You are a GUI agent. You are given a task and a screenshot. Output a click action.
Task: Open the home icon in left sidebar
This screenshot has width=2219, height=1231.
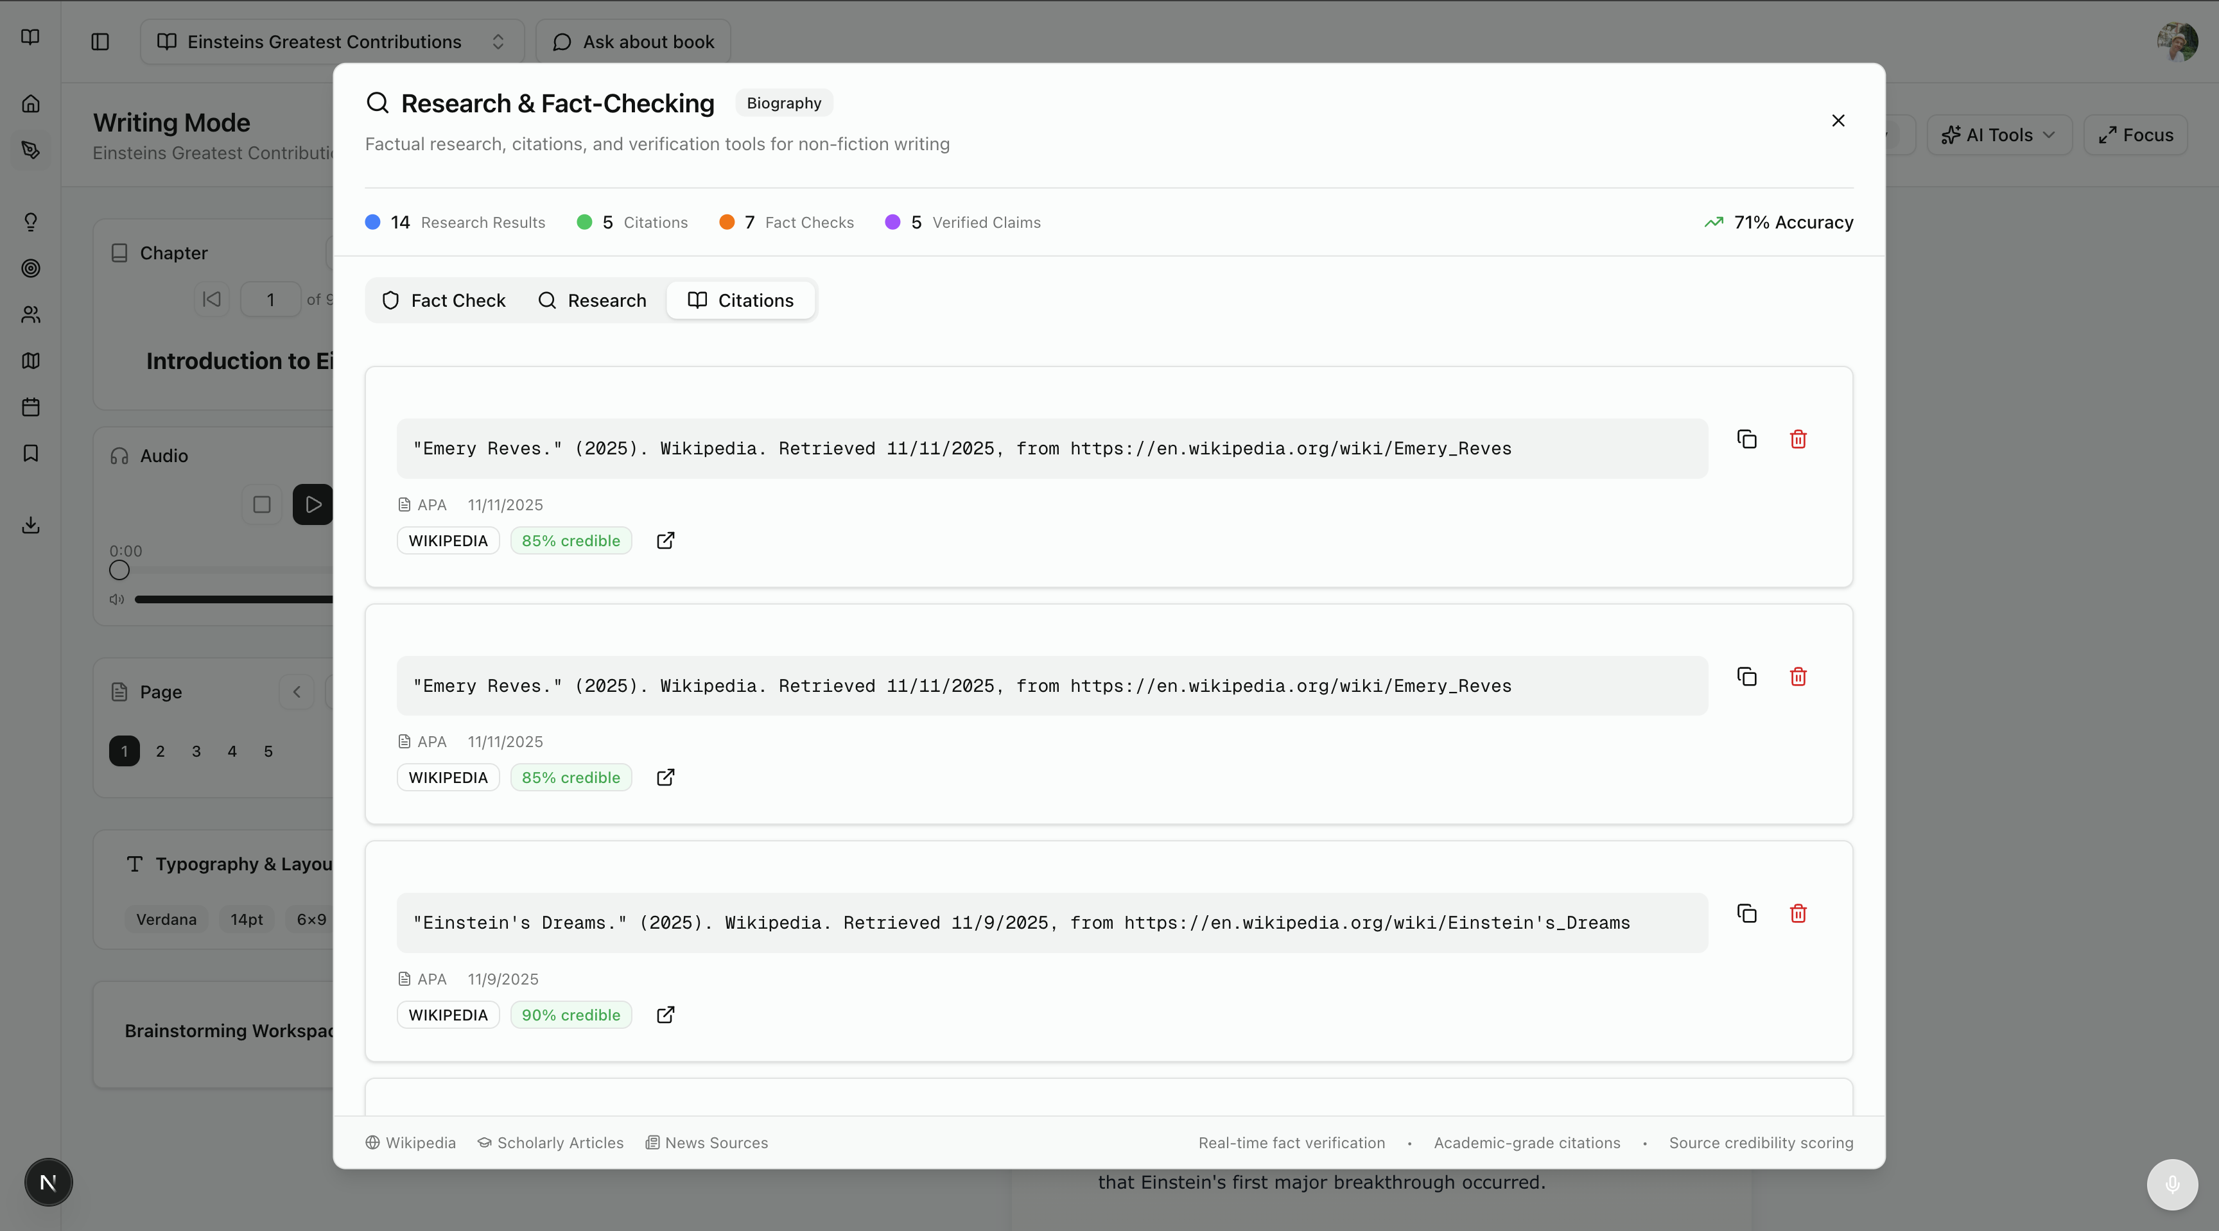[x=31, y=103]
